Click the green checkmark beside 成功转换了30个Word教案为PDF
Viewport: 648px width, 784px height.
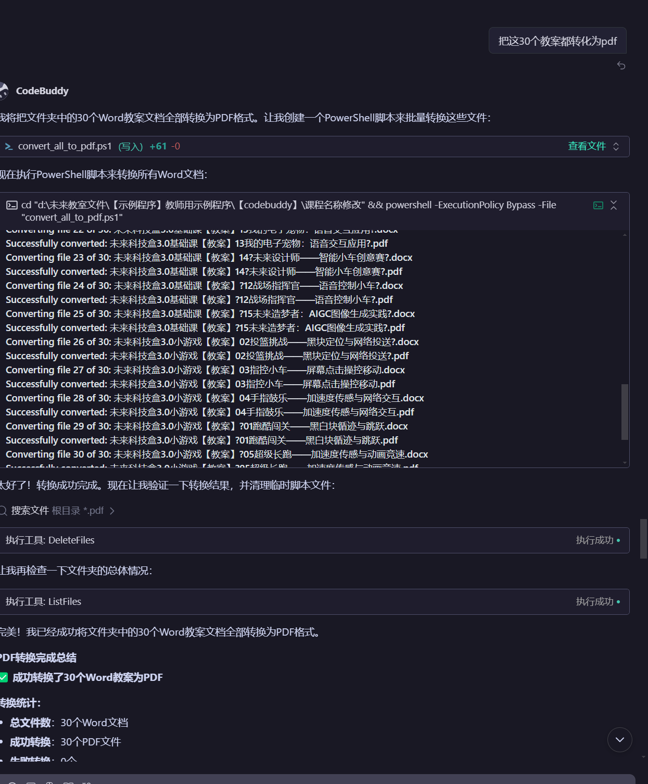[4, 677]
